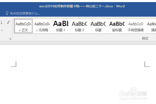Toggle show/hide paragraph marks icon
This screenshot has height=104, width=156.
[x=9, y=22]
